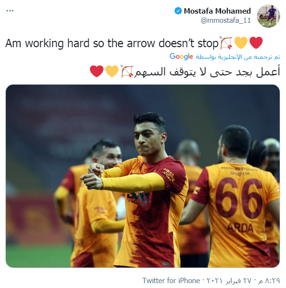Open the three-dot more options menu

pyautogui.click(x=10, y=11)
